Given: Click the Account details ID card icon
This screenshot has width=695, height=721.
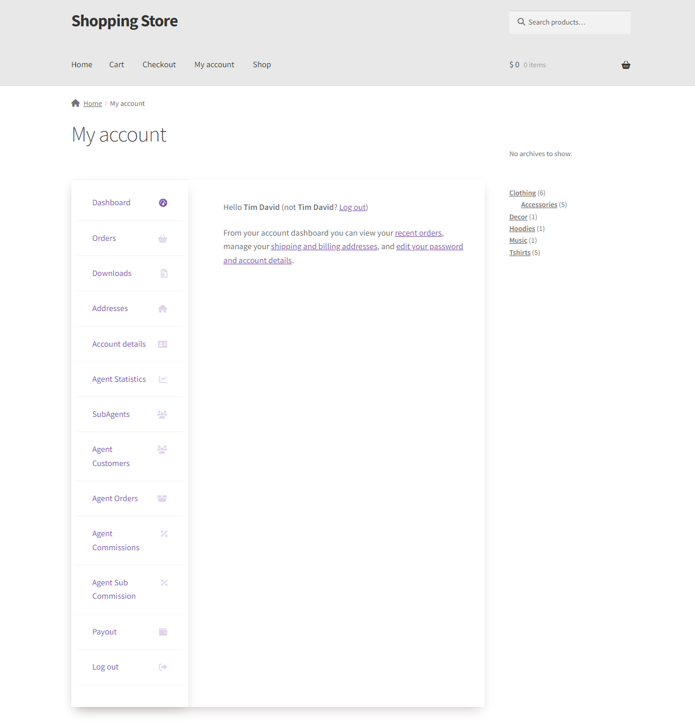Looking at the screenshot, I should [162, 344].
